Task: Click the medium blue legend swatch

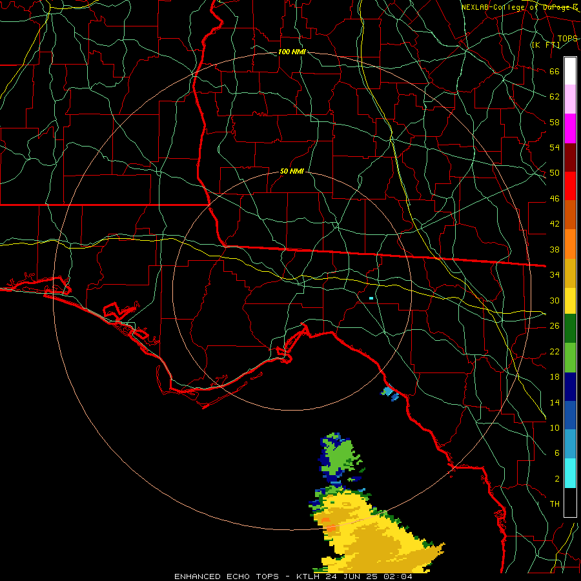Action: (x=570, y=415)
